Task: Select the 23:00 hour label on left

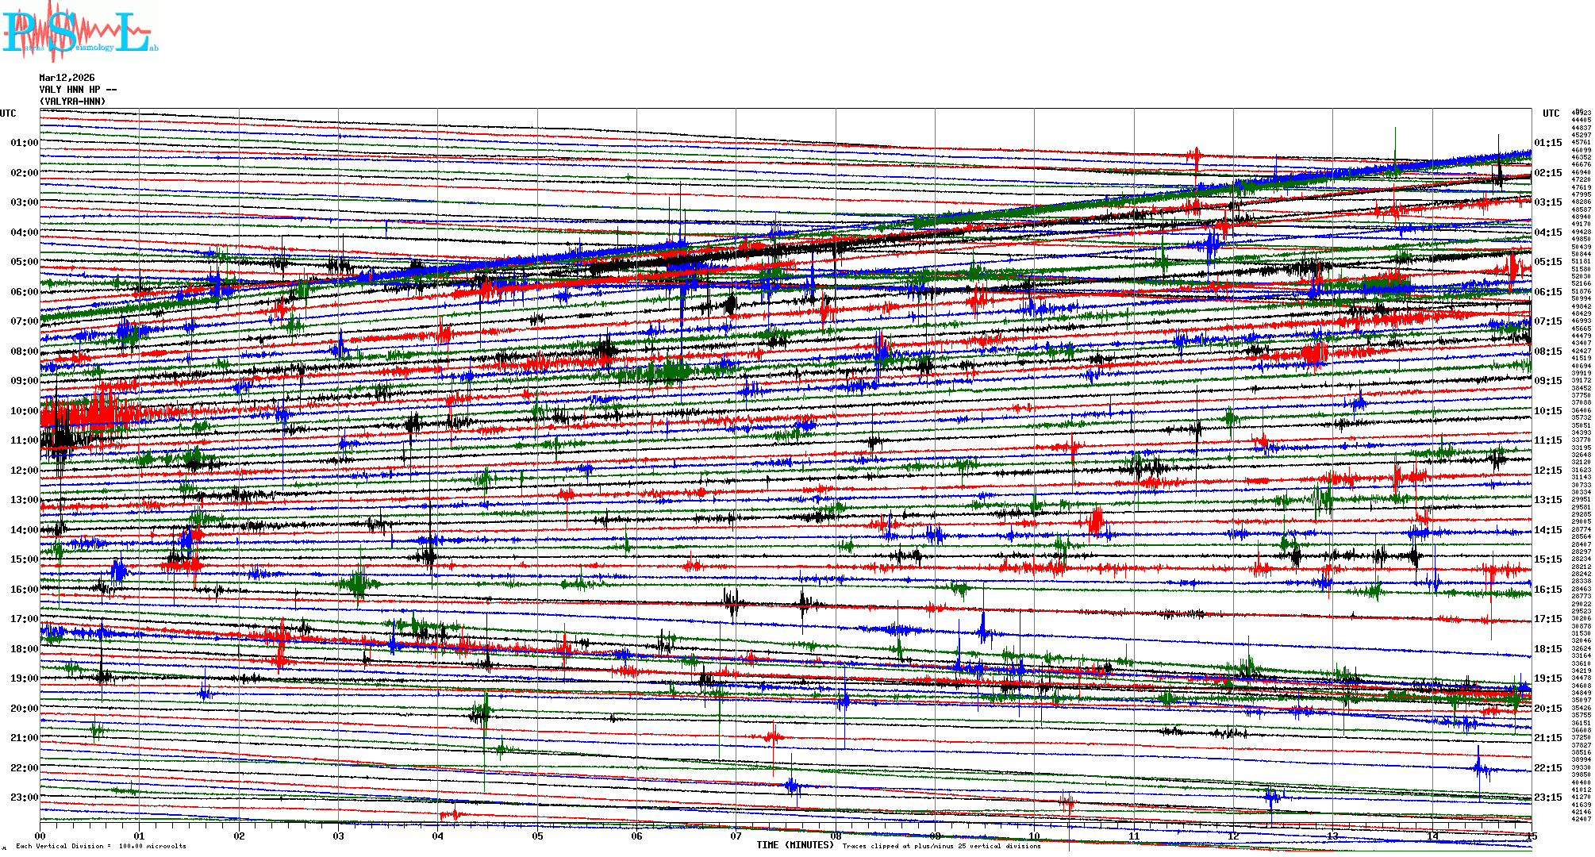Action: [x=24, y=797]
